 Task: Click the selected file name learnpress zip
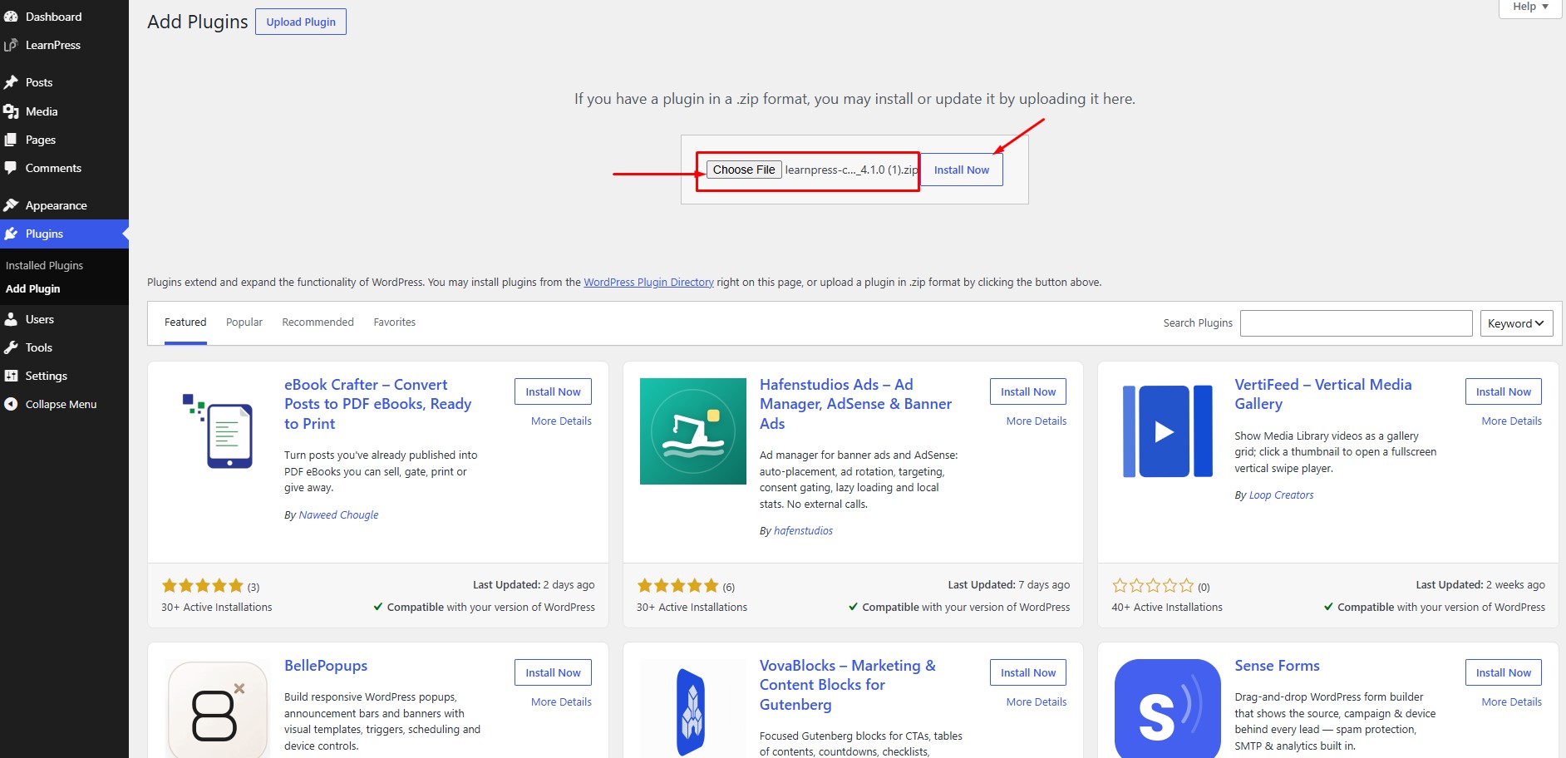point(851,170)
